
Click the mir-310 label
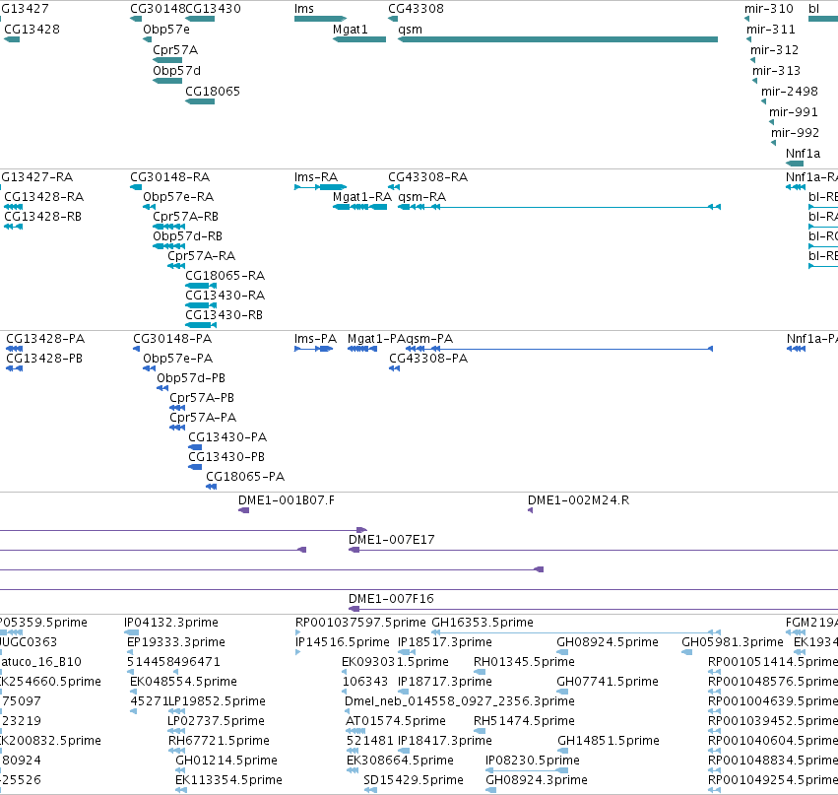point(769,9)
